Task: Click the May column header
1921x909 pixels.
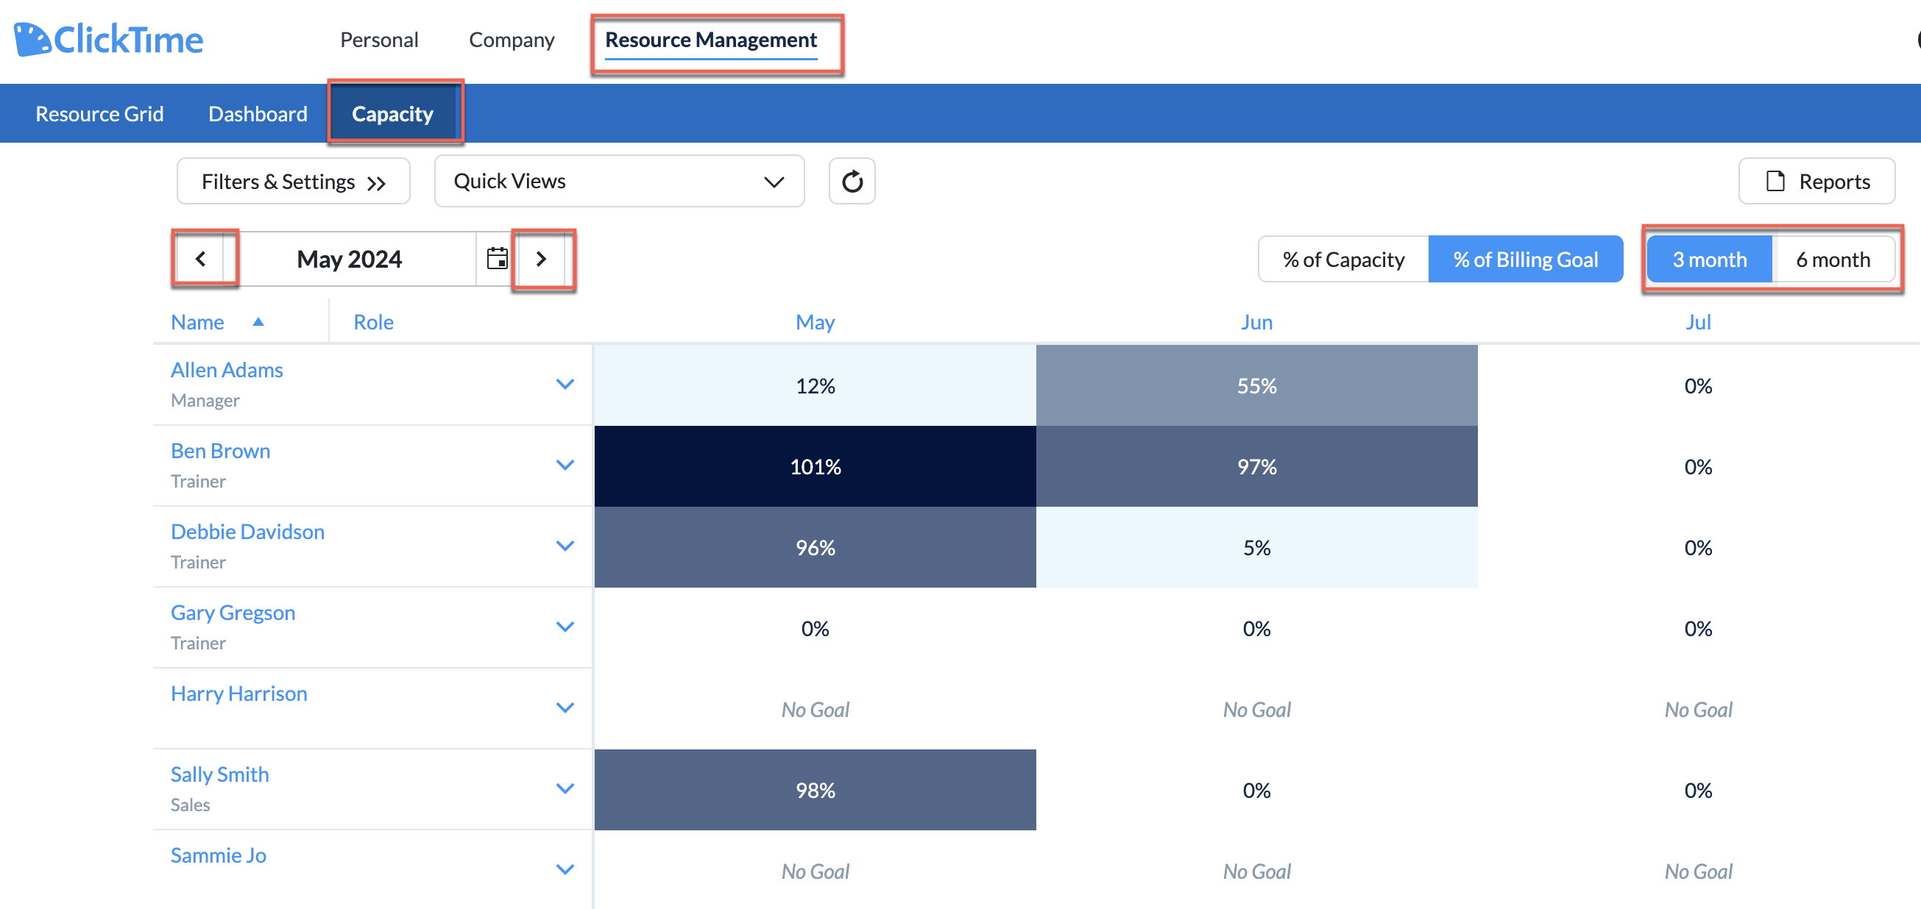Action: point(815,322)
